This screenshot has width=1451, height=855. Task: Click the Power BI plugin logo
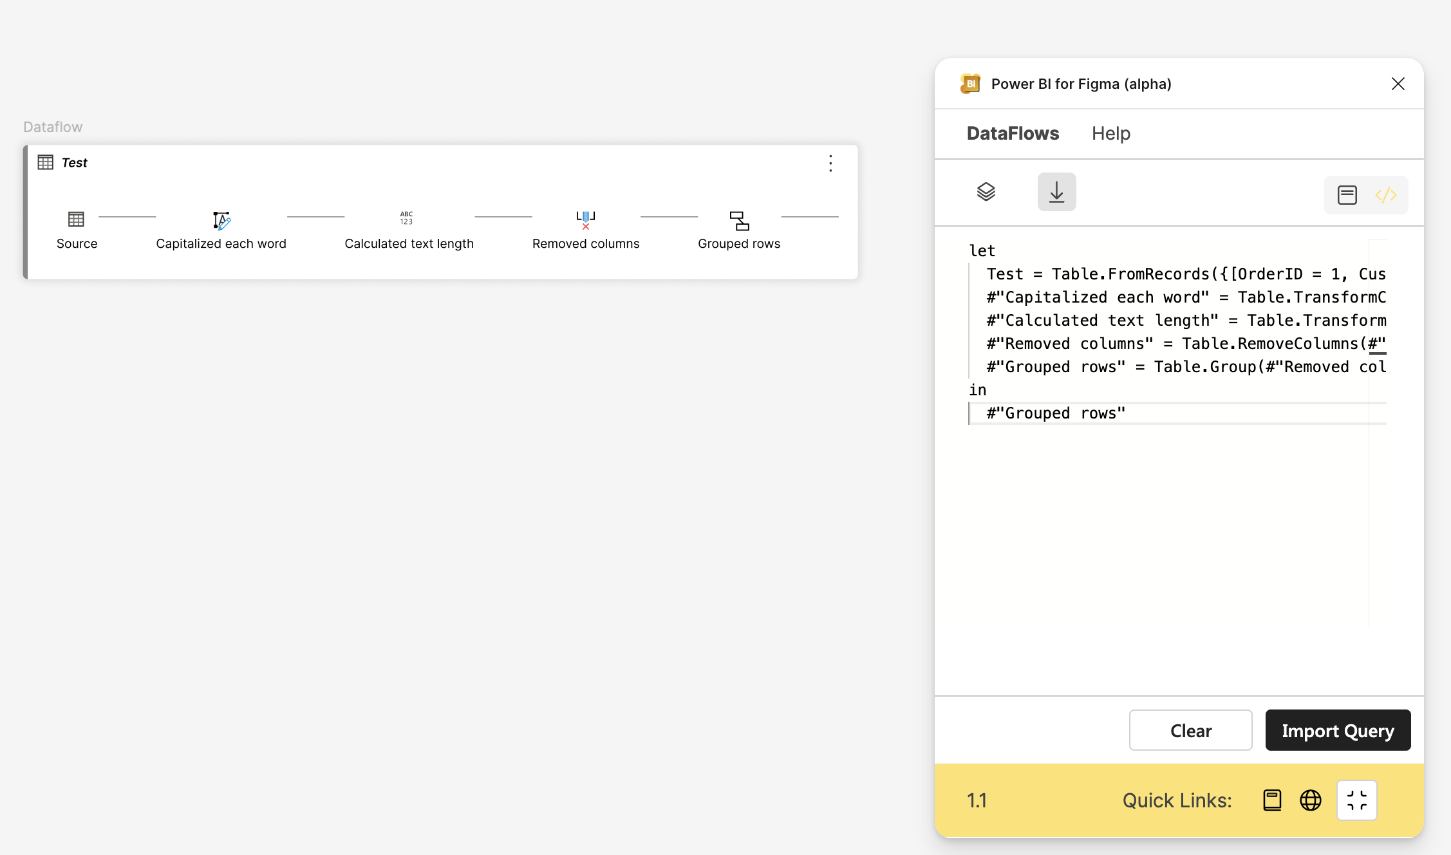(970, 84)
